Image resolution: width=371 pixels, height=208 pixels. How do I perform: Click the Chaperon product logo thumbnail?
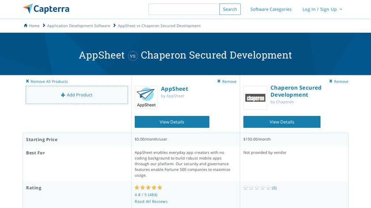[255, 98]
